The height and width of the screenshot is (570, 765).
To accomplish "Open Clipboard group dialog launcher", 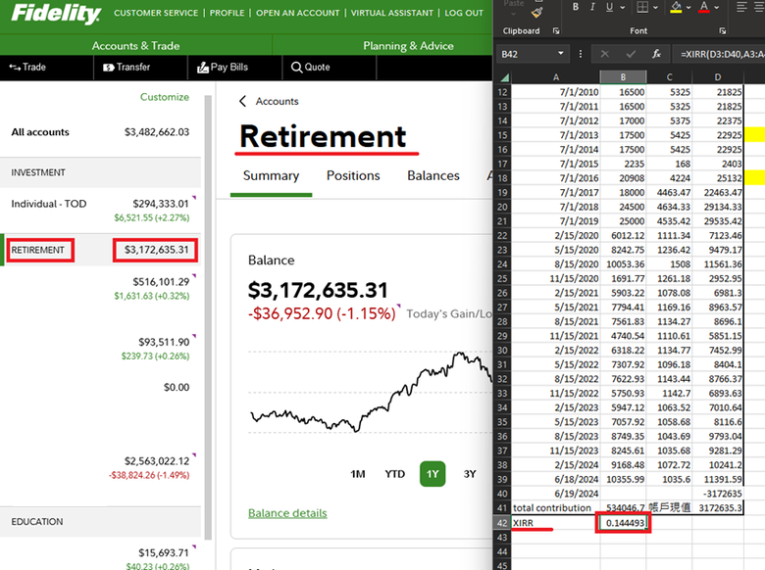I will pyautogui.click(x=556, y=30).
